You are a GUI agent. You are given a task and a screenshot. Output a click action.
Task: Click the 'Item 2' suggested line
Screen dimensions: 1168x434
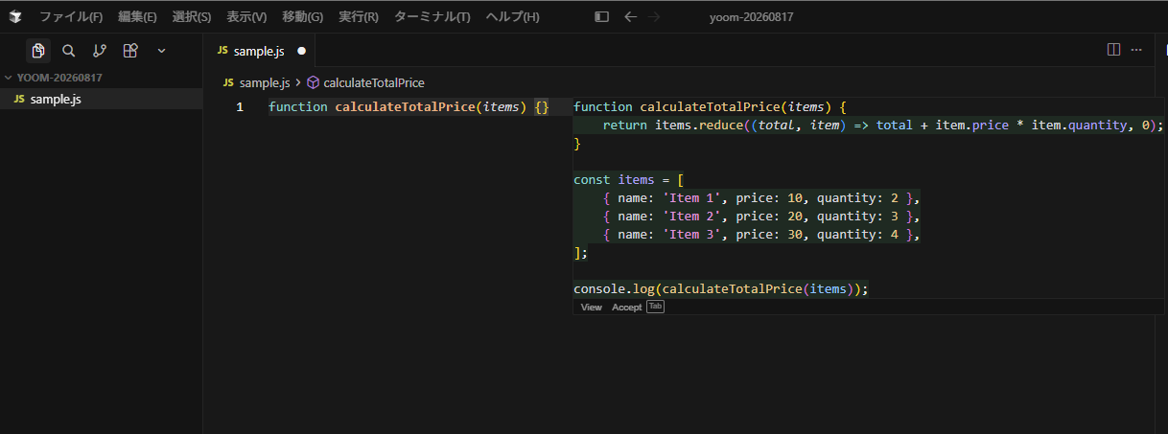click(761, 216)
